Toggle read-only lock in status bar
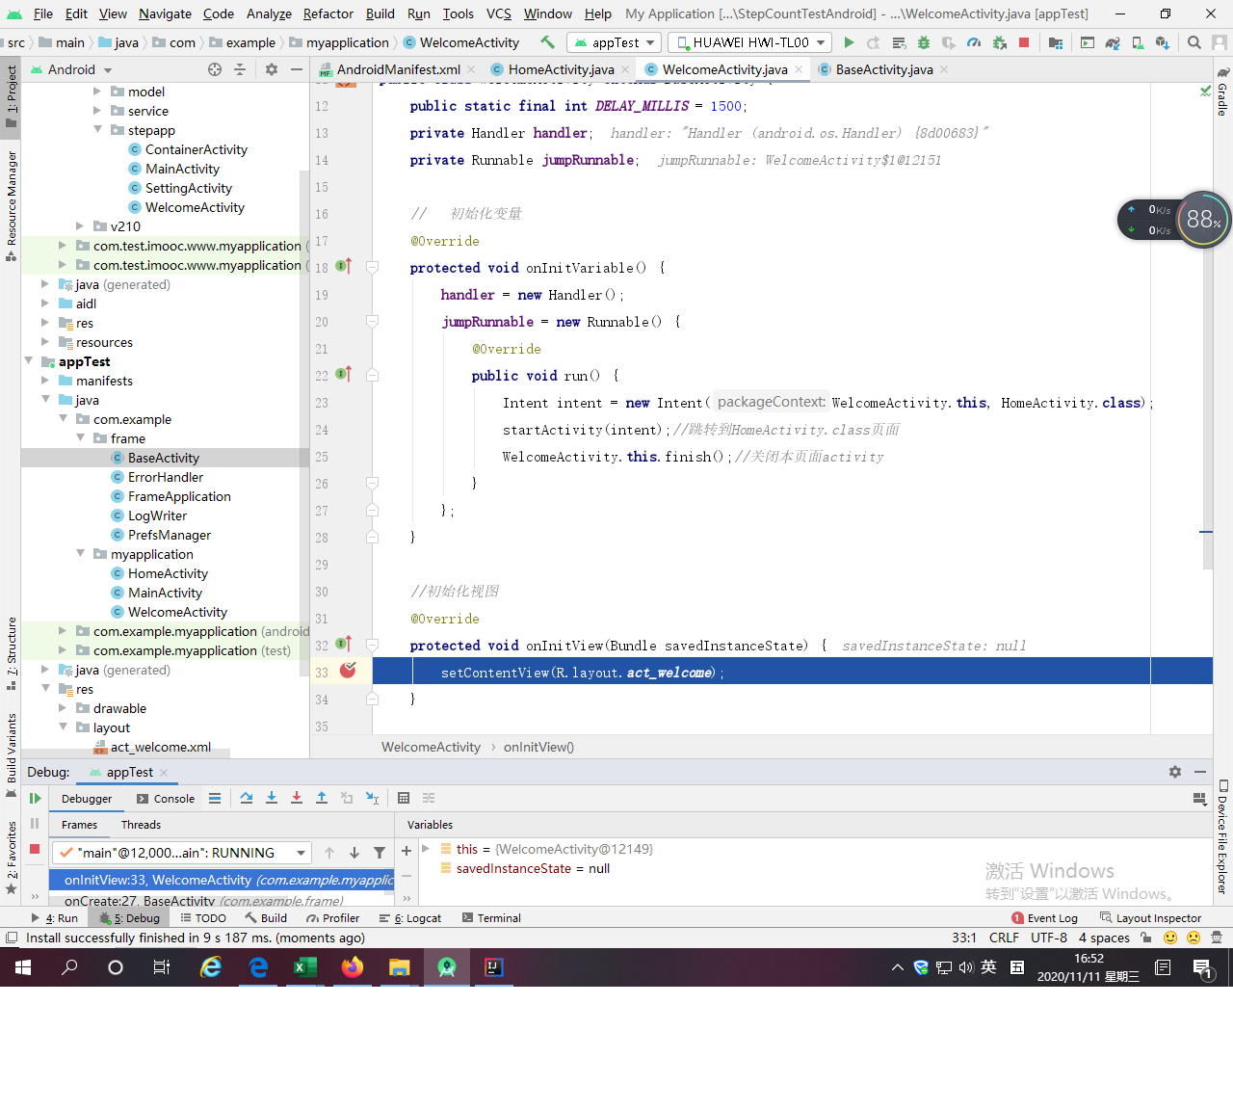Screen dimensions: 1233x1110 [1145, 938]
